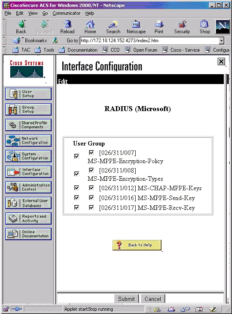232x314 pixels.
Task: Print the page with Print icon
Action: click(159, 27)
